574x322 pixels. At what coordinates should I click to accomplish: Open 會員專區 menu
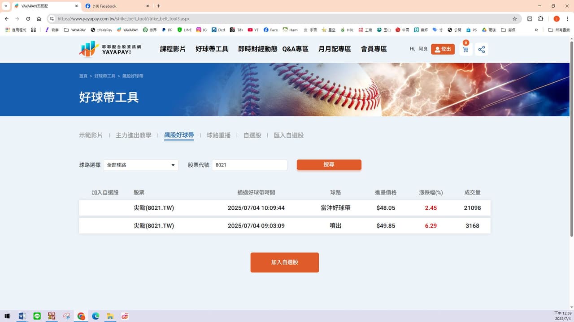click(x=374, y=49)
